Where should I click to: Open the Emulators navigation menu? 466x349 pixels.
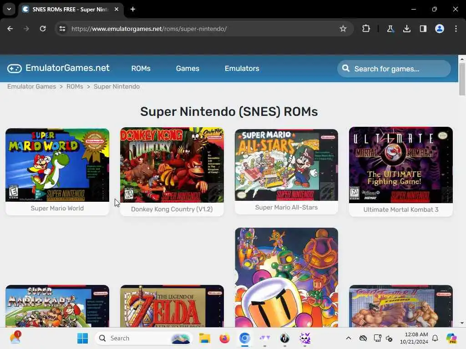pos(242,69)
